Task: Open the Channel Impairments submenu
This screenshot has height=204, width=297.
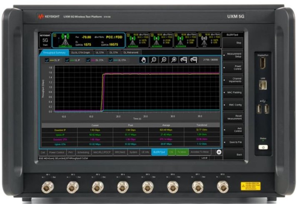Action: (234, 79)
